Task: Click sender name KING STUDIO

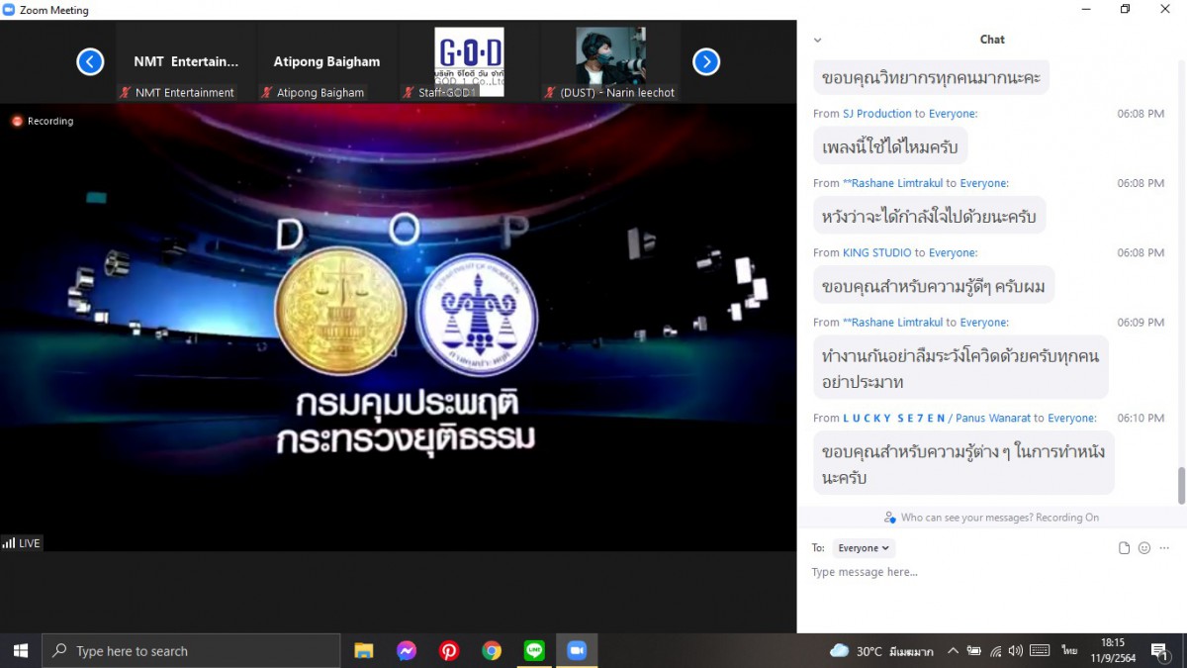Action: tap(877, 252)
